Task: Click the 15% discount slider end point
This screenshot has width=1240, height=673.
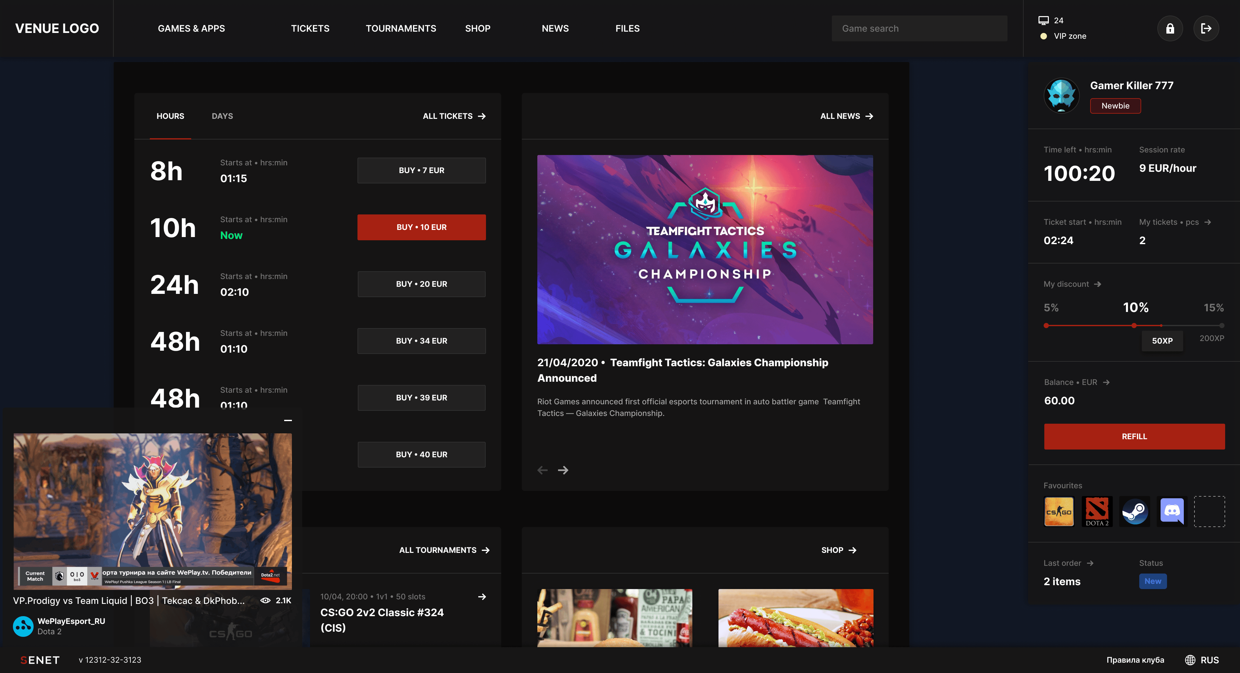Action: pos(1222,326)
